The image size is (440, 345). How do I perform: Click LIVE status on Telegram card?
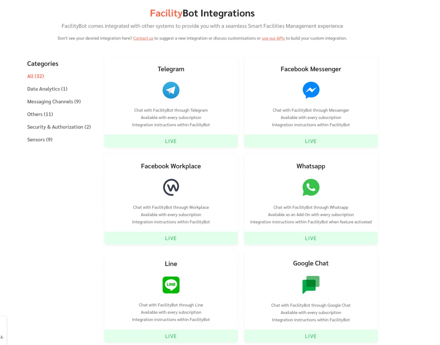171,141
